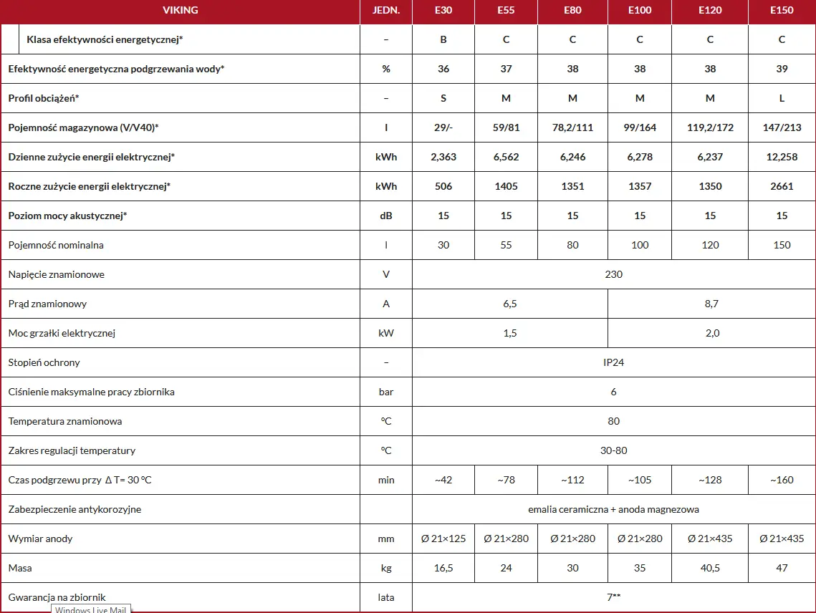
Task: Click 'Zabezpieczenie antykorozyjne' row label
Action: (x=75, y=510)
